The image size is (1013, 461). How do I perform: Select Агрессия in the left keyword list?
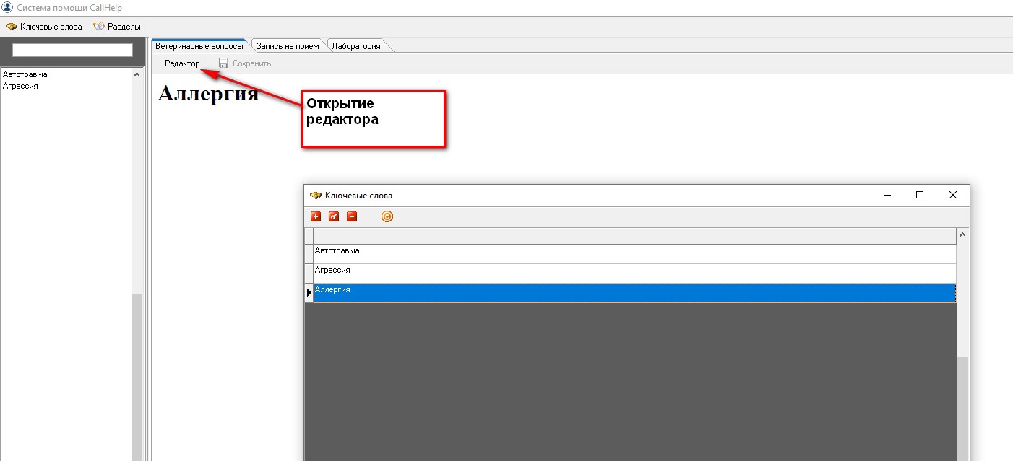pyautogui.click(x=21, y=86)
